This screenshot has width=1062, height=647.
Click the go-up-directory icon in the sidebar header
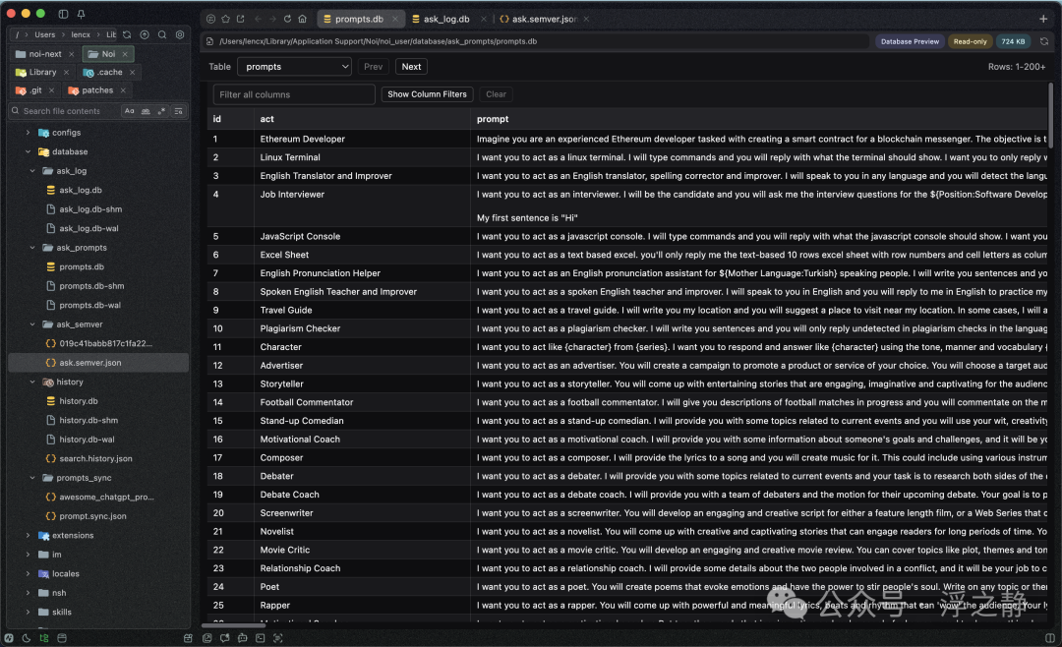click(145, 34)
